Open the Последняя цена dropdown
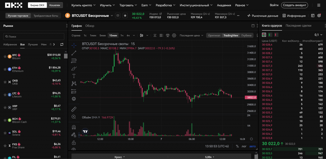The height and width of the screenshot is (159, 326). [x=191, y=35]
